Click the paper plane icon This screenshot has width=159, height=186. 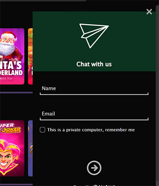[94, 36]
